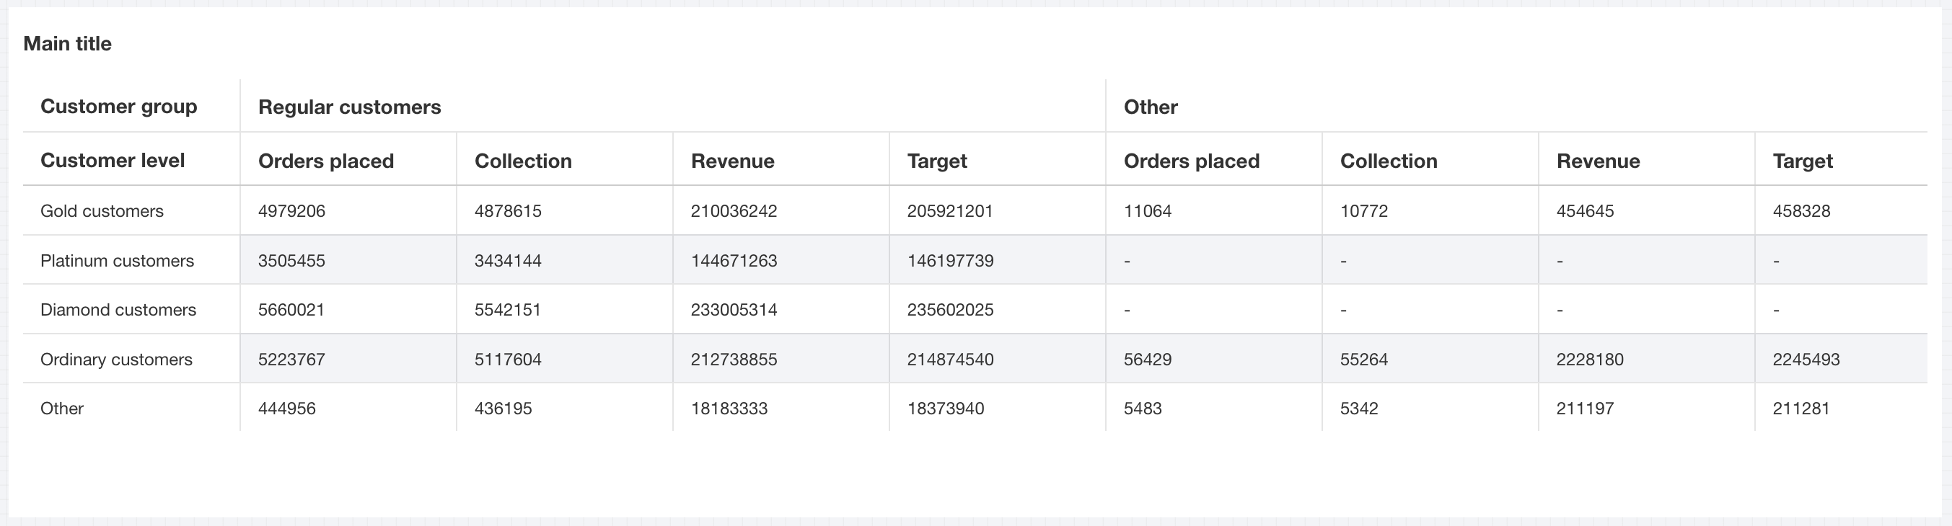This screenshot has width=1952, height=526.
Task: Click "Target" header under Other group
Action: point(1802,161)
